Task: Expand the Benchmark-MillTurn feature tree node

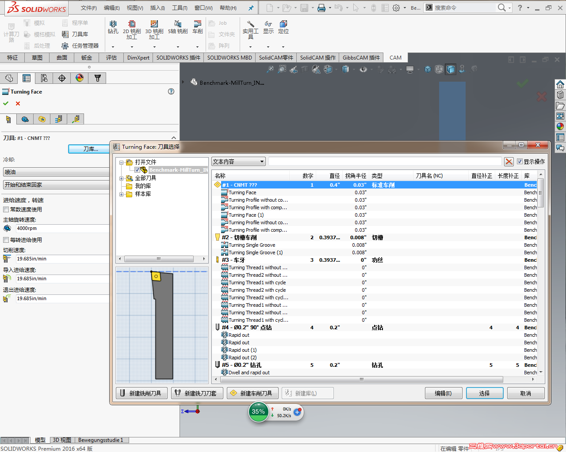Action: coord(183,82)
